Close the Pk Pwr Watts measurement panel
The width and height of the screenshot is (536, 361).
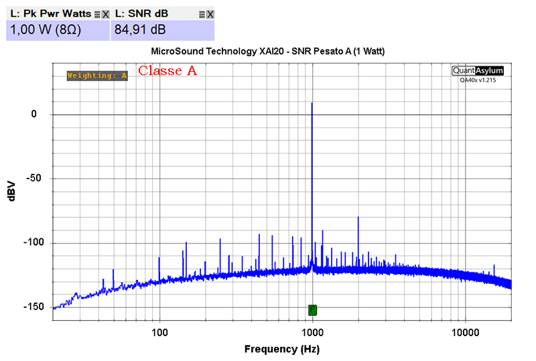point(106,14)
